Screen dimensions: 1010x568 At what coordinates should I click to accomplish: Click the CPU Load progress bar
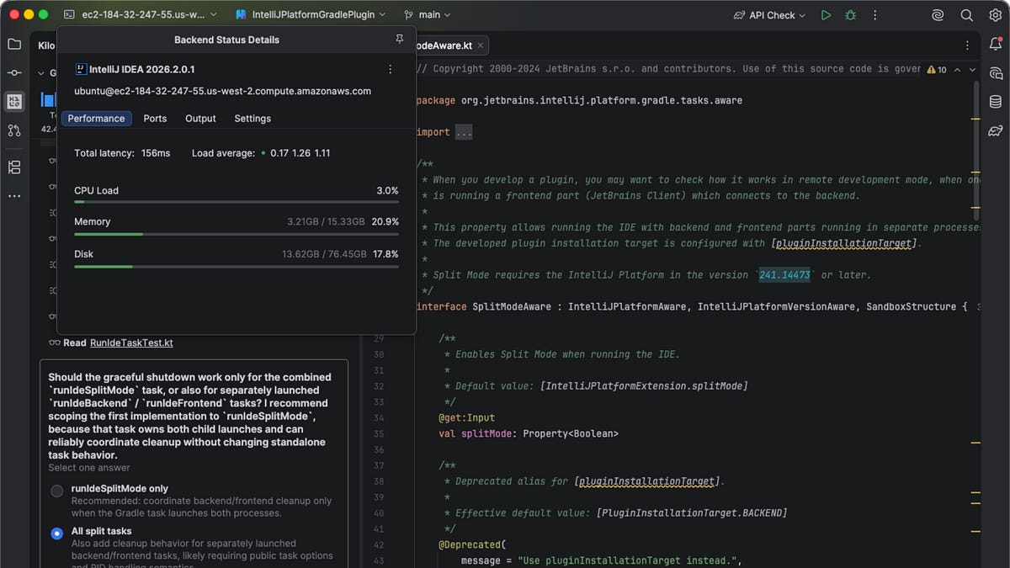[x=237, y=202]
